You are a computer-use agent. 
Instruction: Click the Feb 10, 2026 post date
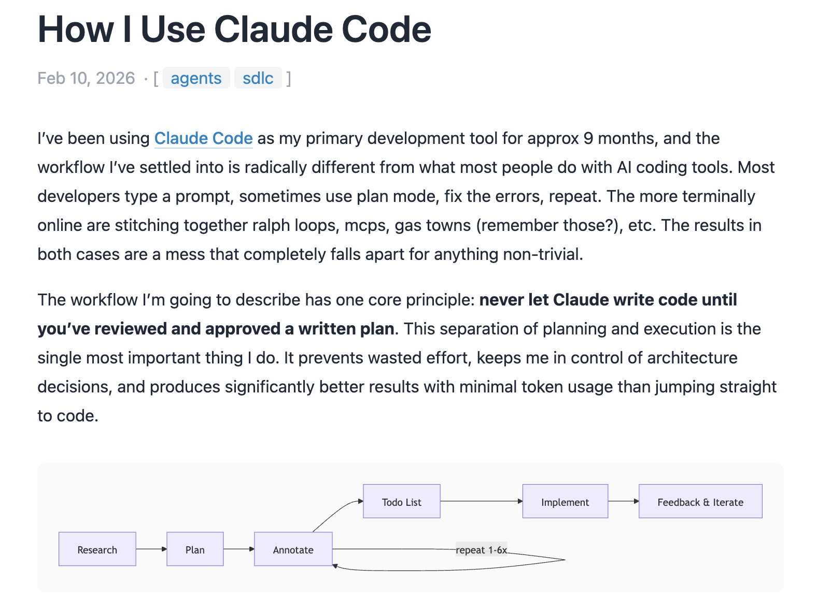click(86, 78)
